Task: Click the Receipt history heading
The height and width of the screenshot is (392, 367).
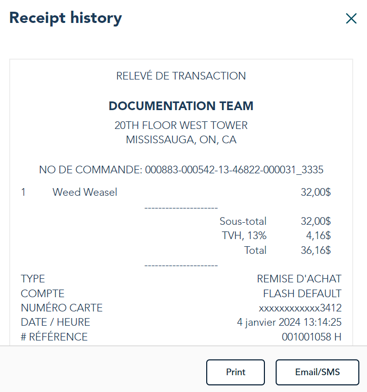Action: pyautogui.click(x=66, y=18)
